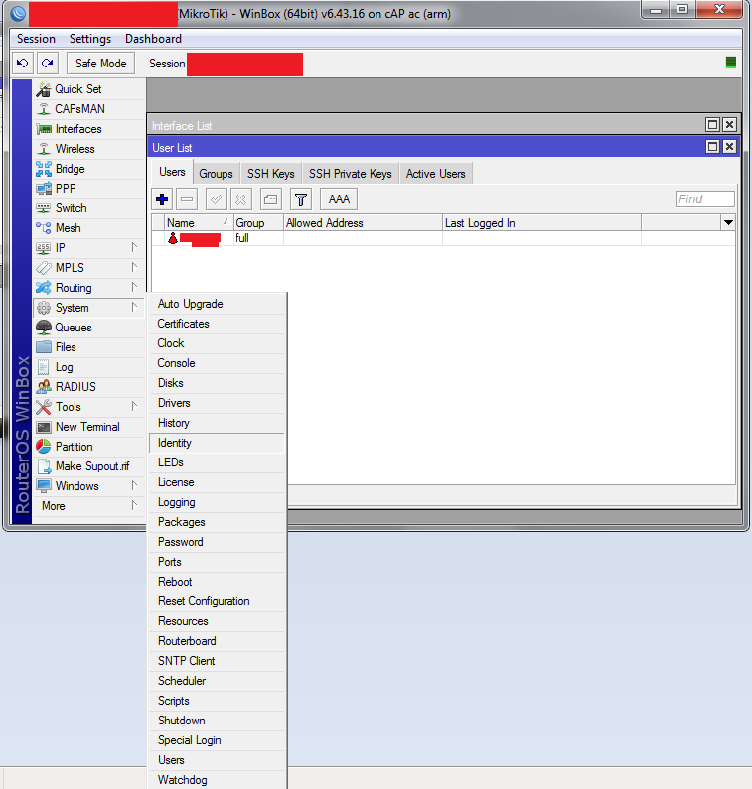
Task: Click Group column header
Action: pyautogui.click(x=258, y=223)
